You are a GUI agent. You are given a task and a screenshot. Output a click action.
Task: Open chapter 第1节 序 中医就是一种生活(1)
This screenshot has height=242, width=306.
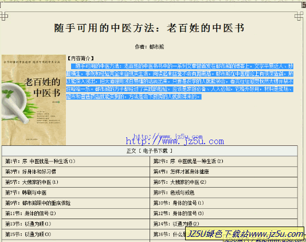[40, 161]
